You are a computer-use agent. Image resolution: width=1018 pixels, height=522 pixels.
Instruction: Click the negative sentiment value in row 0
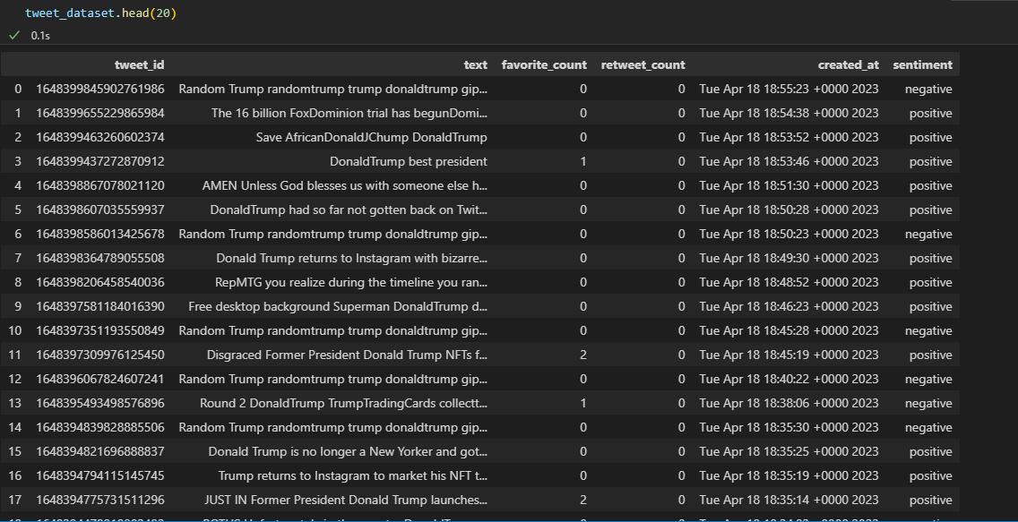(927, 89)
